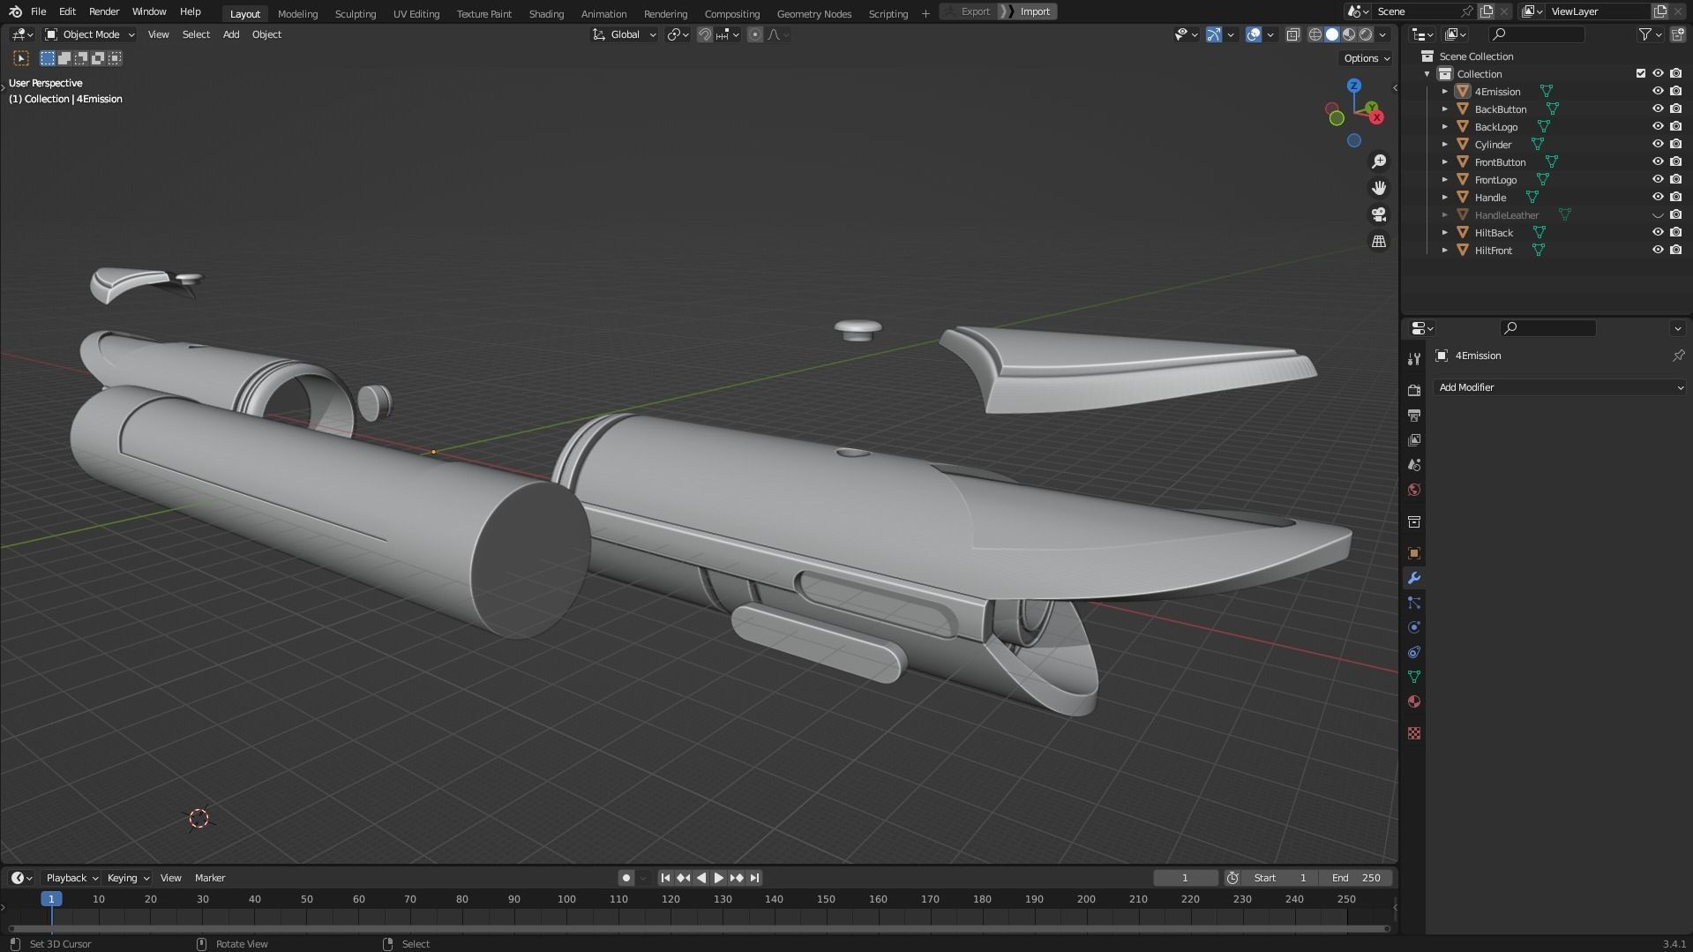Show the hidden HandleLeather object

pos(1658,214)
